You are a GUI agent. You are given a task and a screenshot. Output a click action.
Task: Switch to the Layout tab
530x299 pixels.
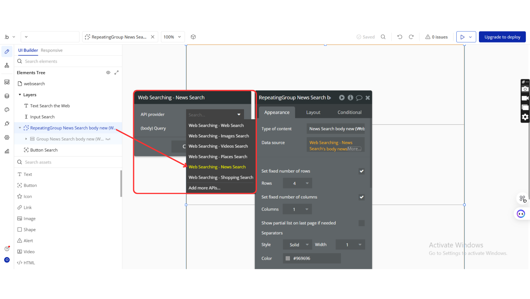click(x=313, y=112)
